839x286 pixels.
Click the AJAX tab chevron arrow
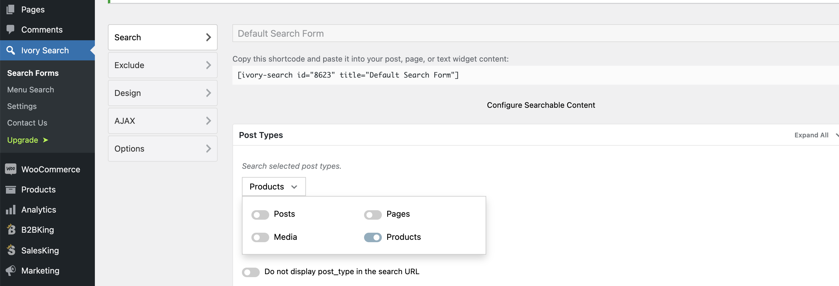click(208, 121)
